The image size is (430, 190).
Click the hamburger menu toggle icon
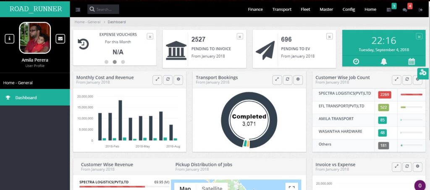click(x=78, y=9)
